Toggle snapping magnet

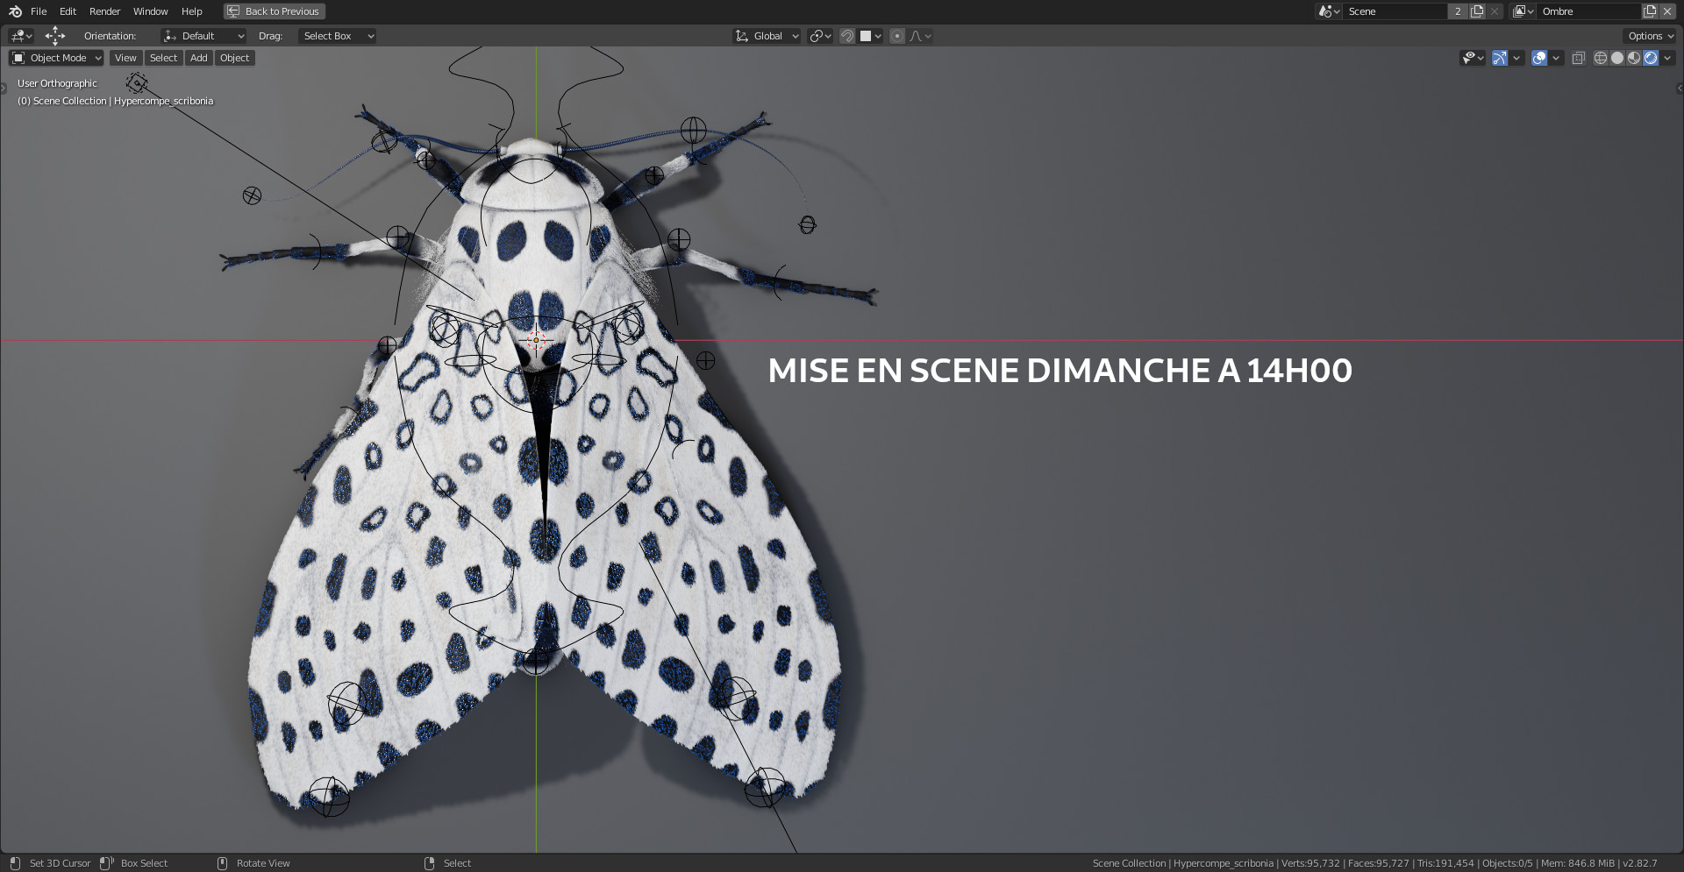pos(847,36)
